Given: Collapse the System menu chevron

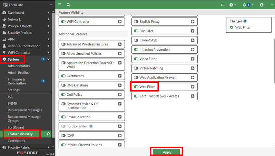Looking at the screenshot, I should coord(48,59).
